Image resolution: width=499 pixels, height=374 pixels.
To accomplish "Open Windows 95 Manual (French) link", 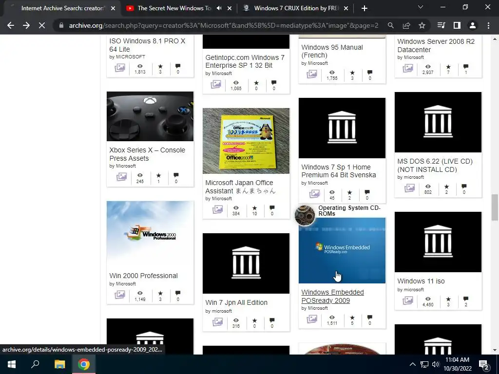I will click(332, 51).
